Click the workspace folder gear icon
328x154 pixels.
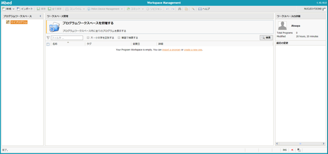(x=54, y=27)
